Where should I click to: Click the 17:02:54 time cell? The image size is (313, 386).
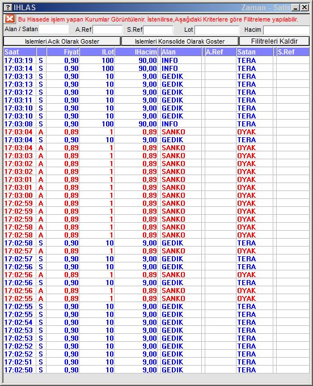point(19,323)
